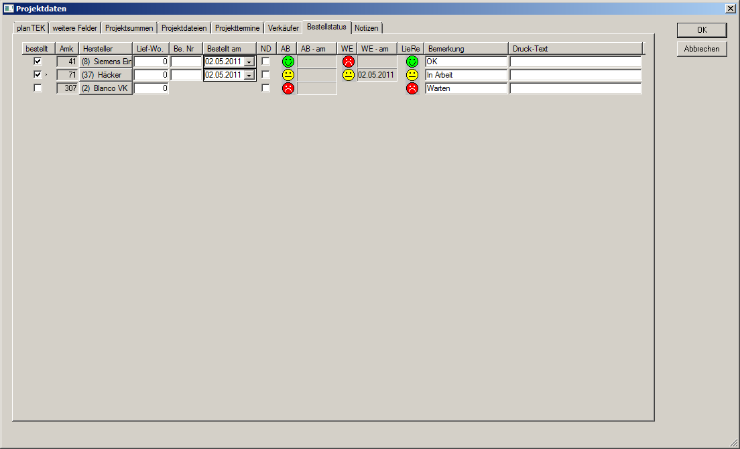Check ND checkbox in Häcker row
This screenshot has width=740, height=449.
click(265, 75)
